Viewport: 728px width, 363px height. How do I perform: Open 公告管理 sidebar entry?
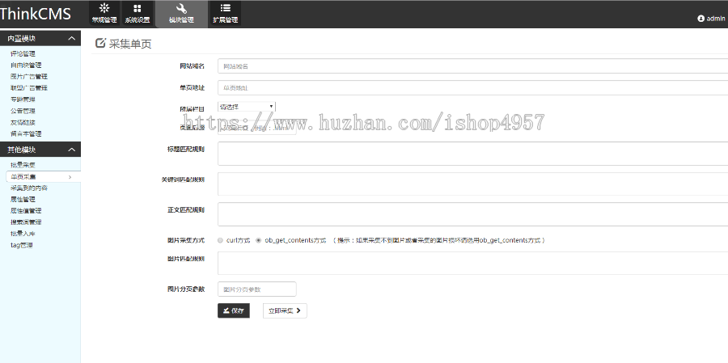(x=23, y=111)
